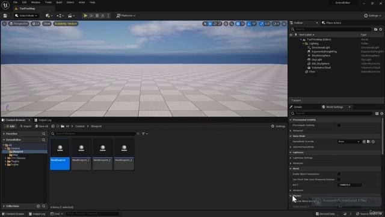Open the Lit view mode menu

click(35, 24)
